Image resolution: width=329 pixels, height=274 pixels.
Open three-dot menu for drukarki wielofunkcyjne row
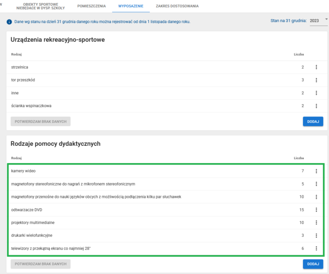pyautogui.click(x=316, y=236)
